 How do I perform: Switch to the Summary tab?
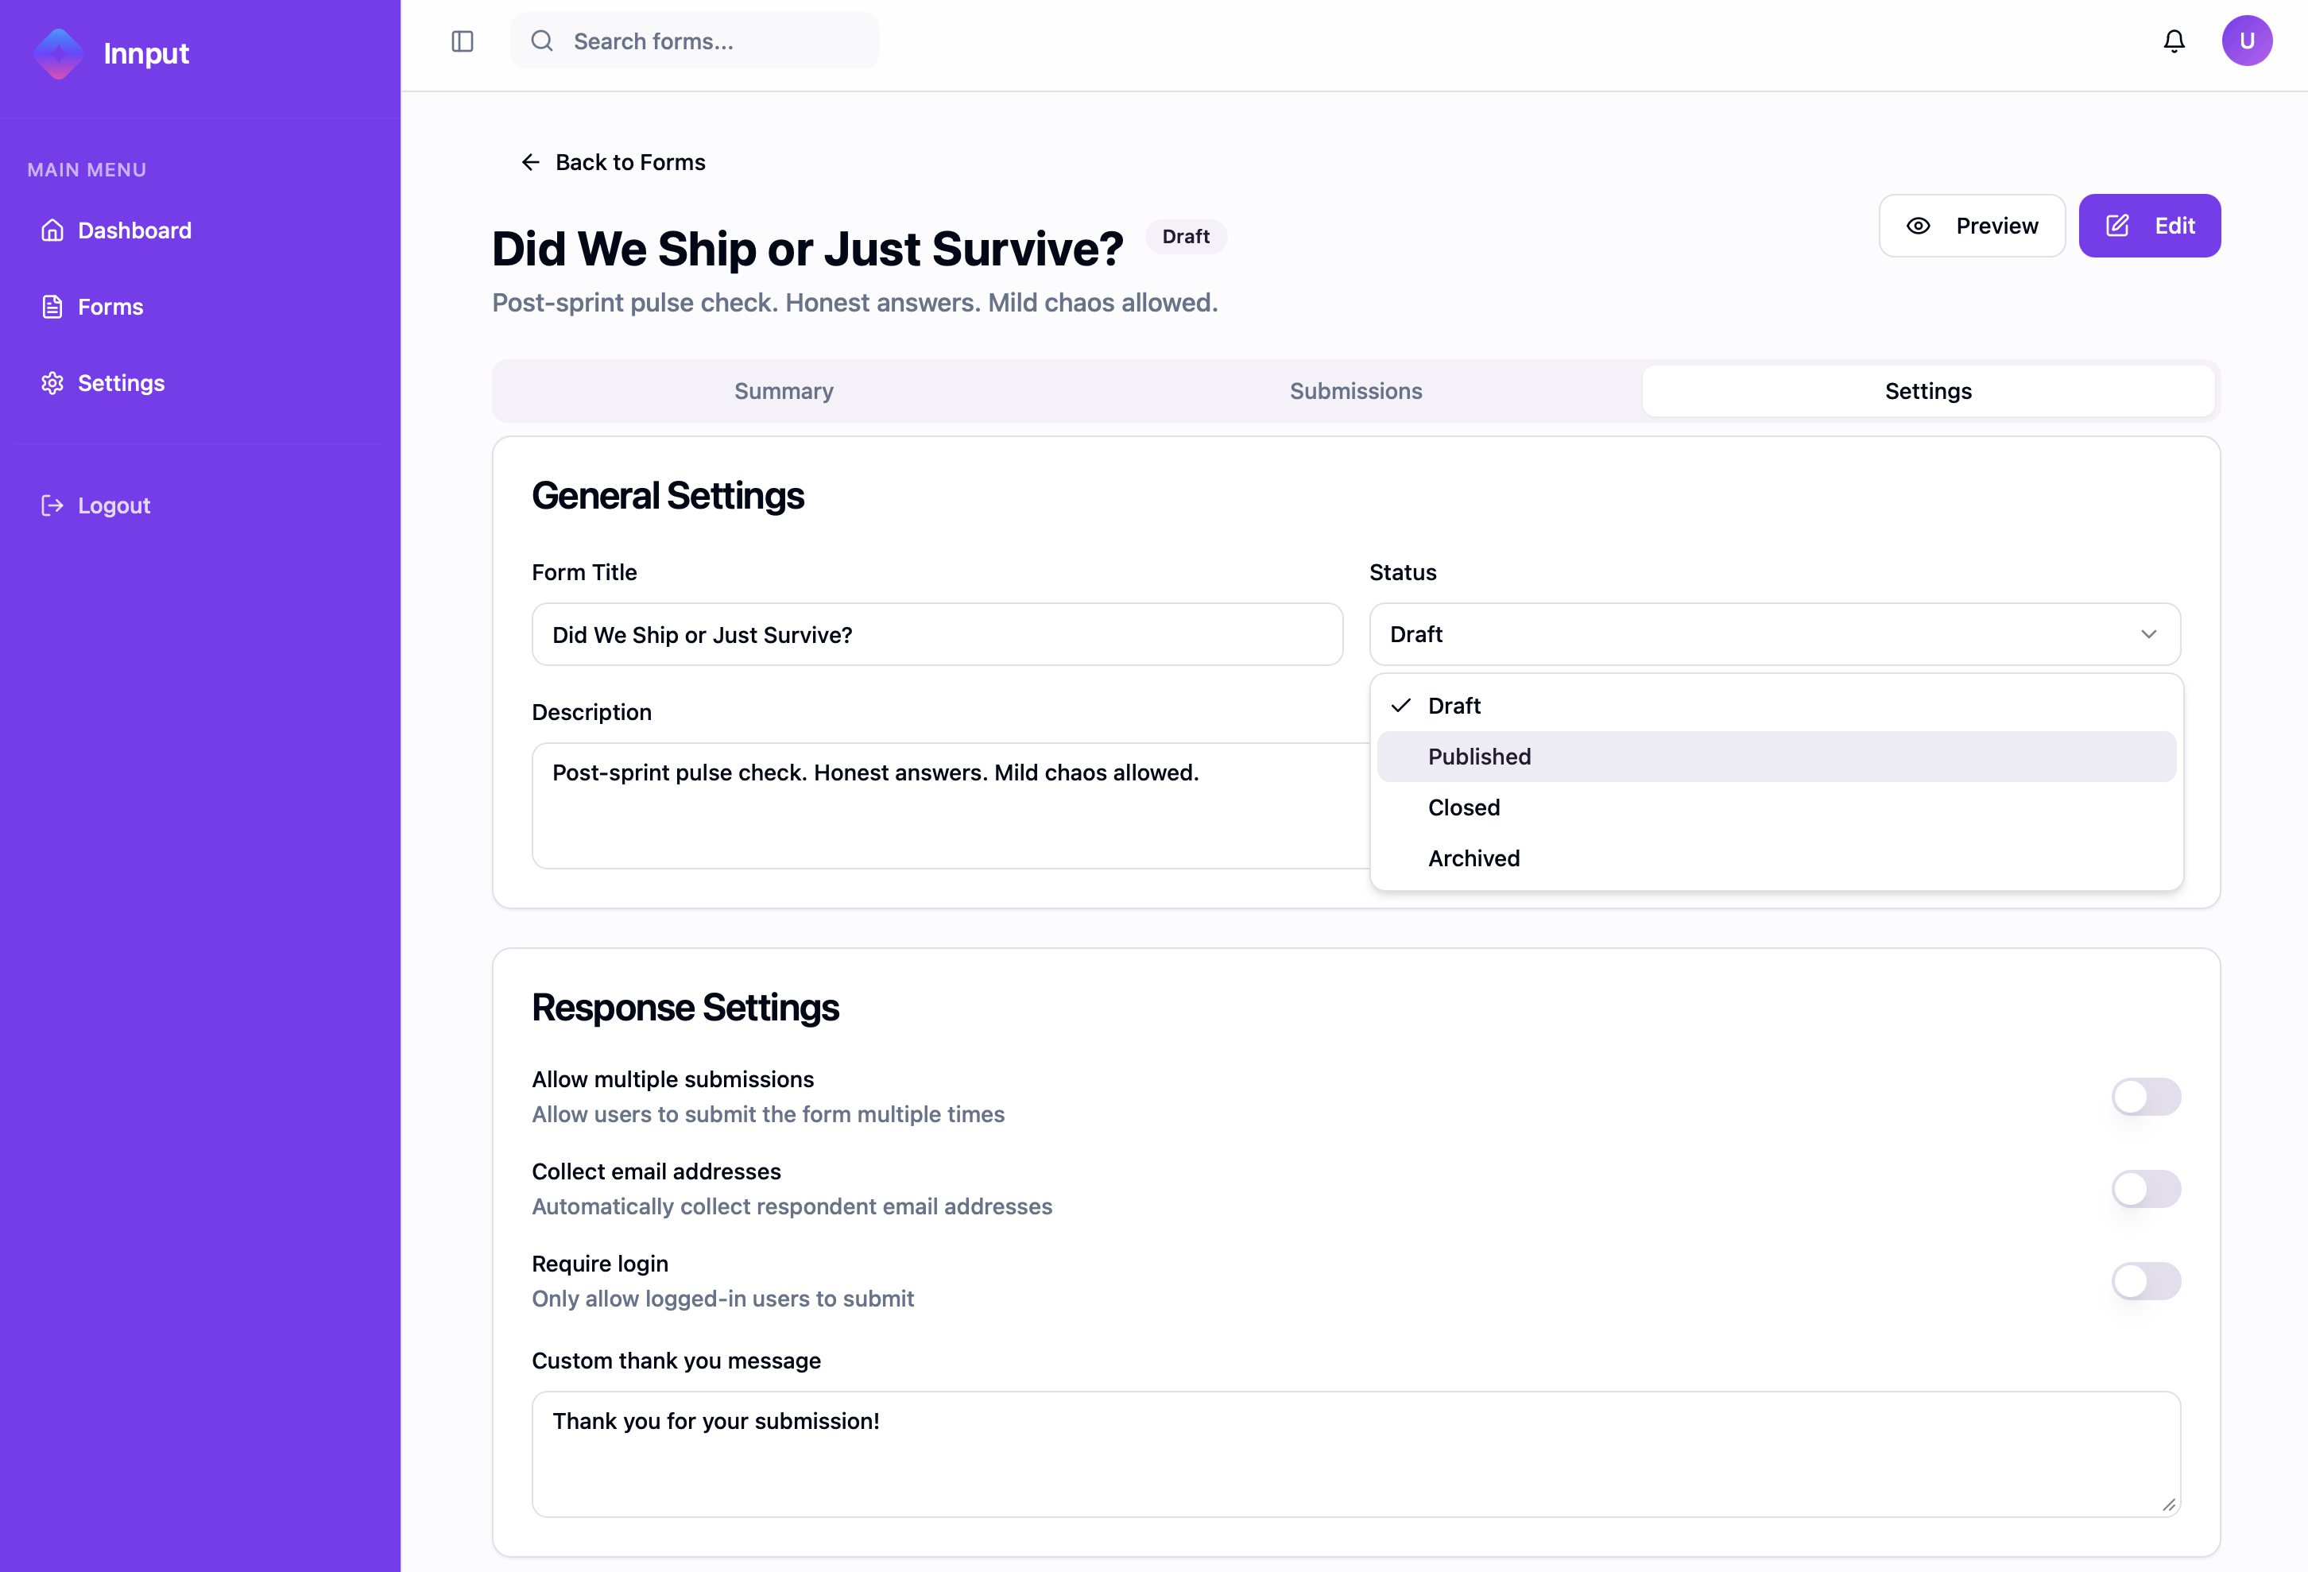pos(783,390)
